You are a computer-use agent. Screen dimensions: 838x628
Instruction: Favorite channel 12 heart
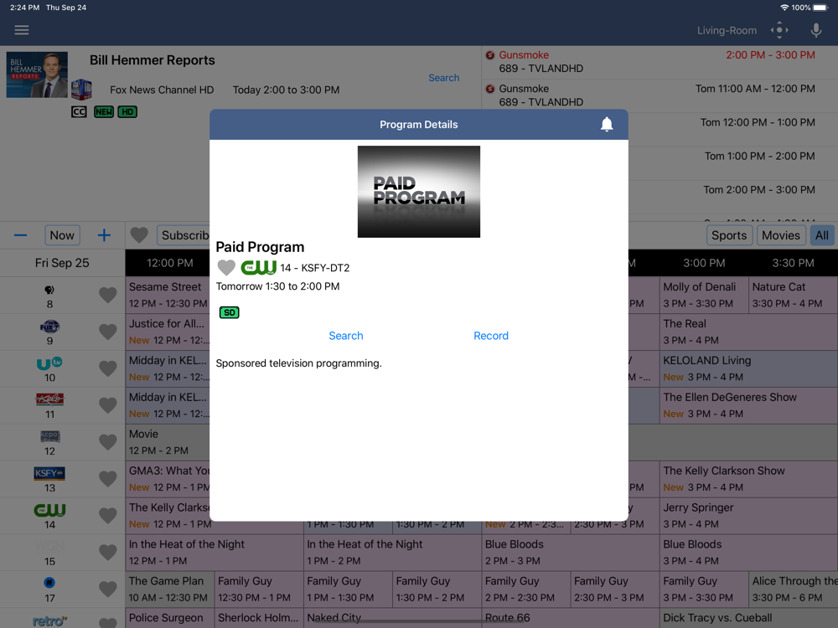tap(108, 442)
